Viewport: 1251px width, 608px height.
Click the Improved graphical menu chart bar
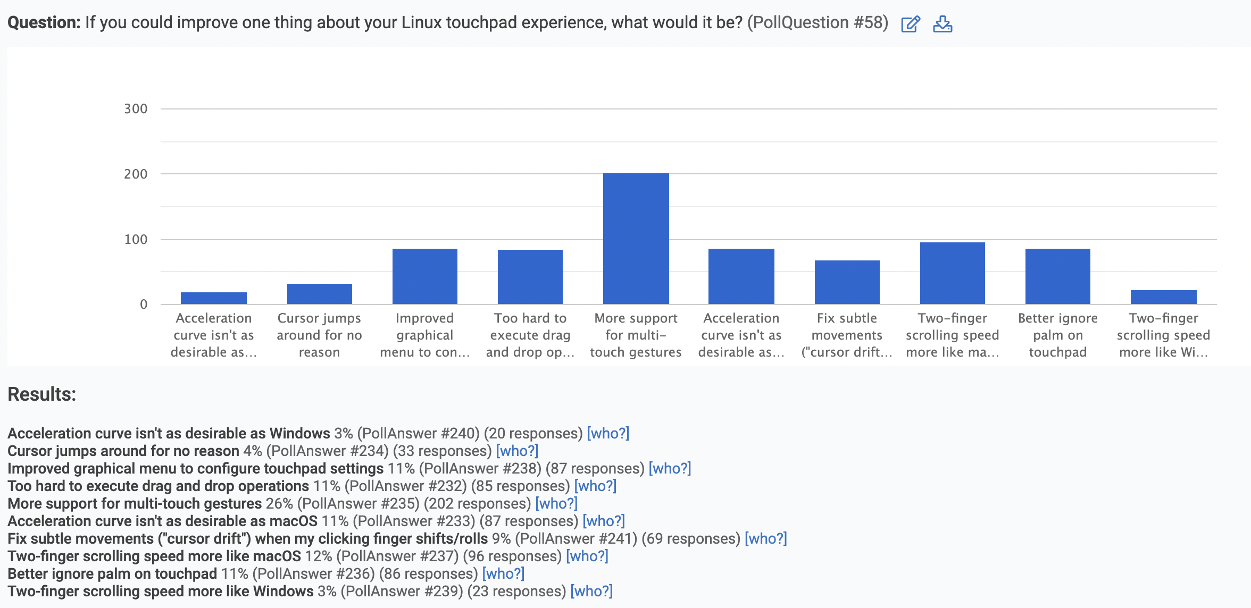coord(424,276)
